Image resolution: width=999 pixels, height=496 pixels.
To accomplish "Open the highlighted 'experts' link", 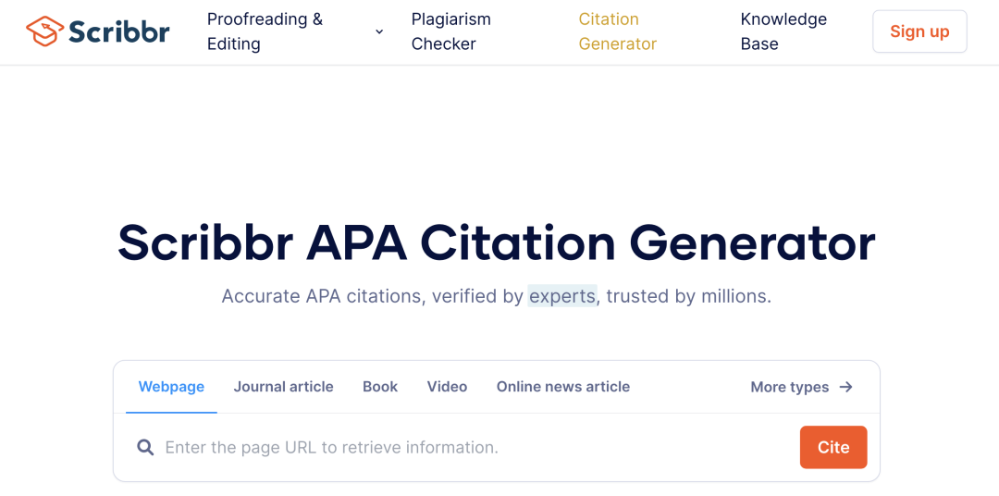I will (x=562, y=296).
